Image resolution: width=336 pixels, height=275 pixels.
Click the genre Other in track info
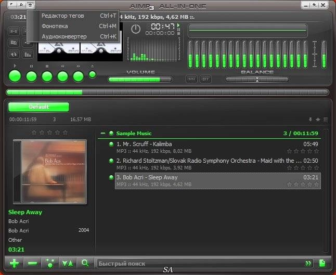(15, 240)
